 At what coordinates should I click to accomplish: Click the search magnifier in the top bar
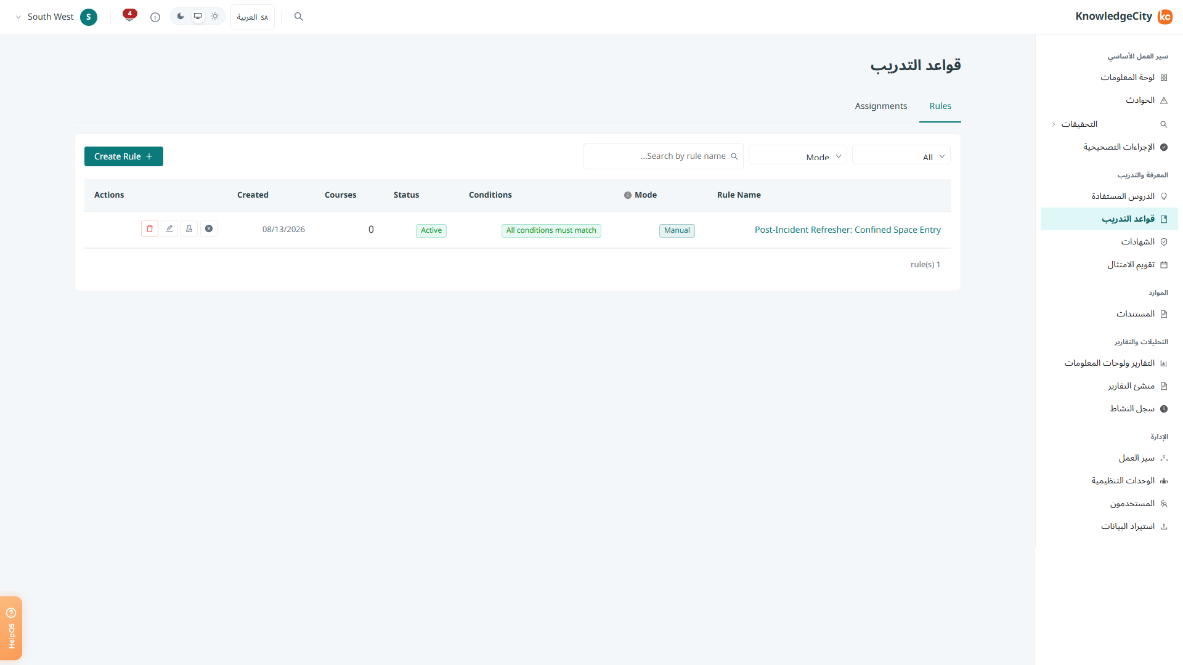[x=299, y=17]
